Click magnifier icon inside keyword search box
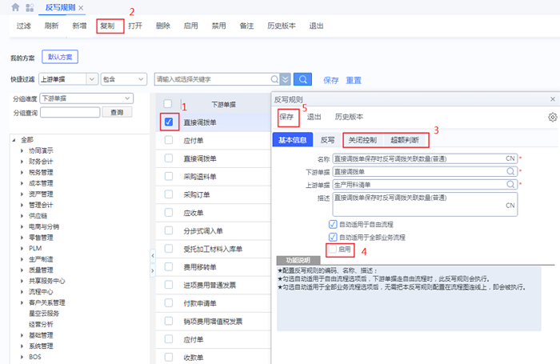Screen dimensions: 560x364 (x=275, y=79)
